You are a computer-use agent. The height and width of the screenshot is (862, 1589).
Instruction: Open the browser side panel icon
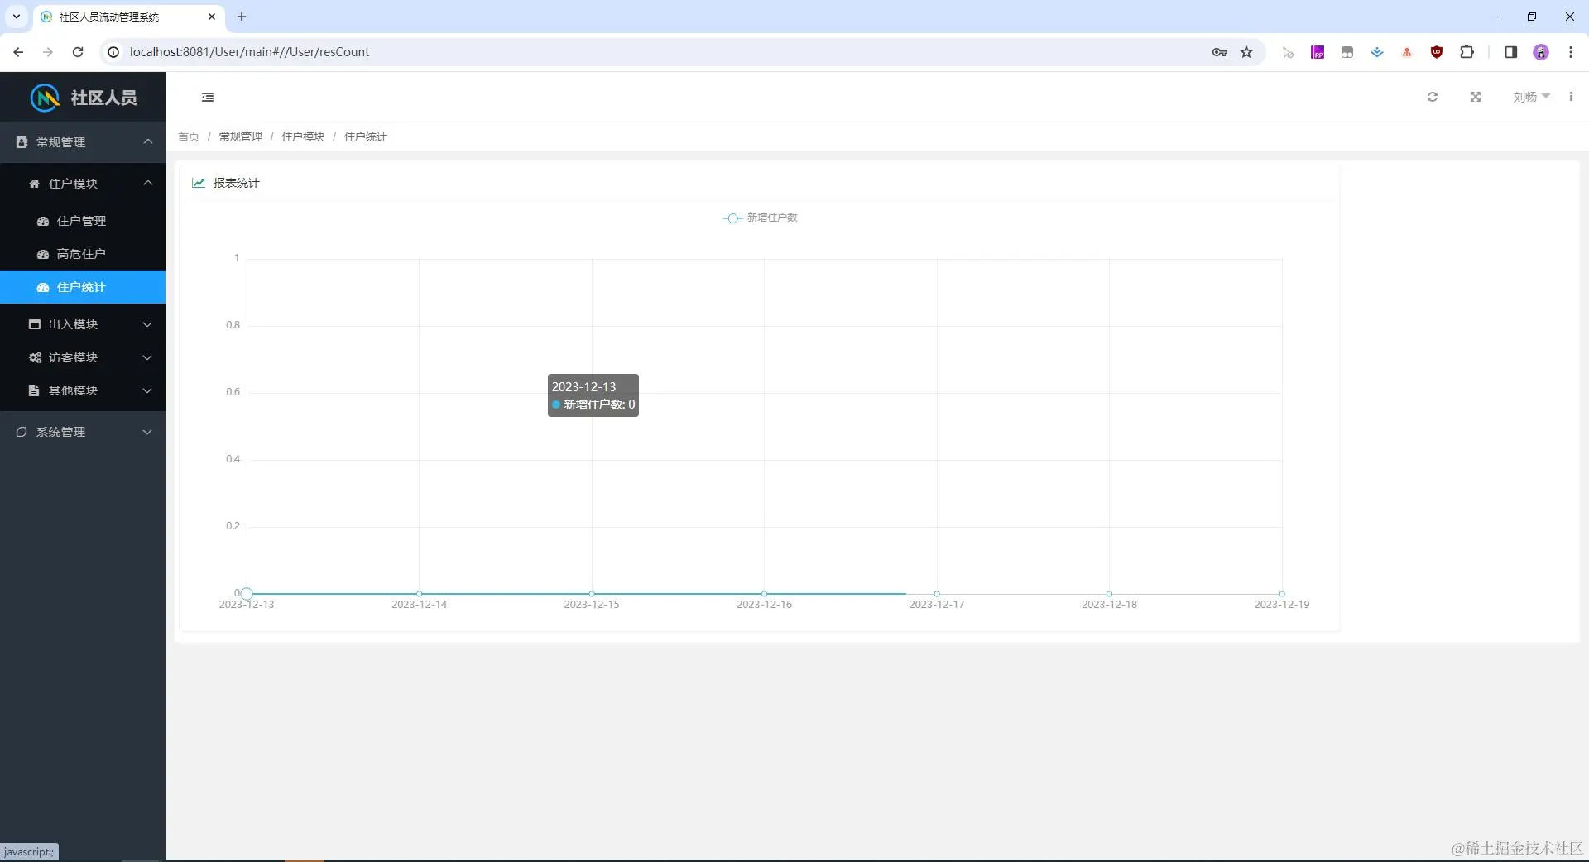pyautogui.click(x=1510, y=52)
